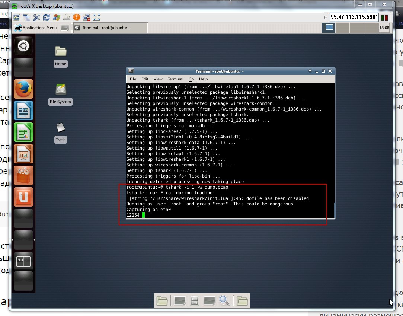
Task: Open the Terminal menu in the menu bar
Action: coord(175,79)
